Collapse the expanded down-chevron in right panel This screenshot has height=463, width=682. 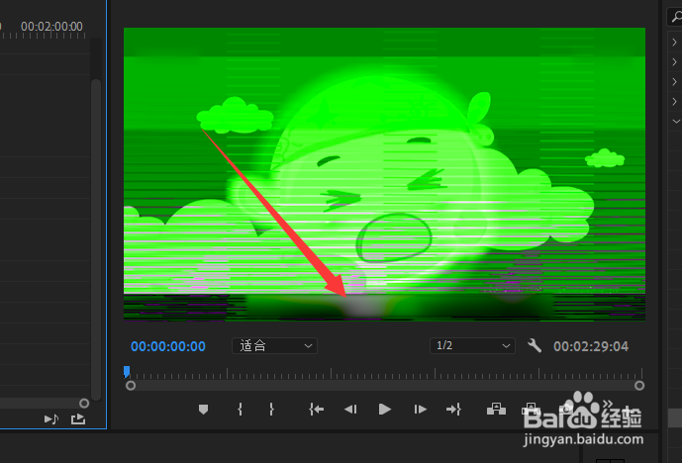pyautogui.click(x=675, y=121)
